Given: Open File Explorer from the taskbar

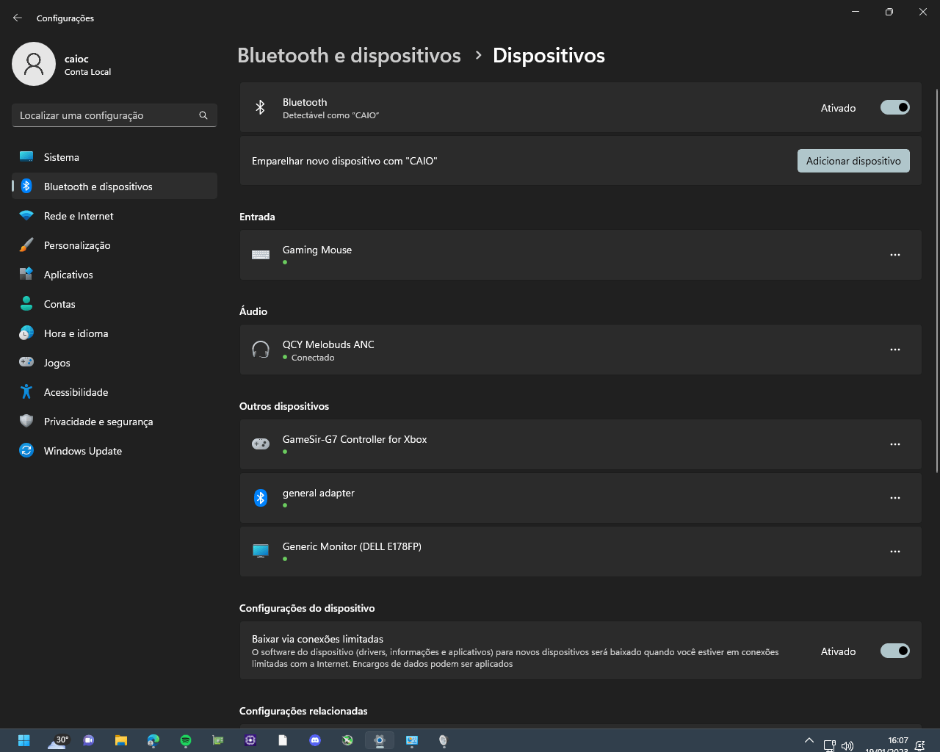Looking at the screenshot, I should [121, 740].
